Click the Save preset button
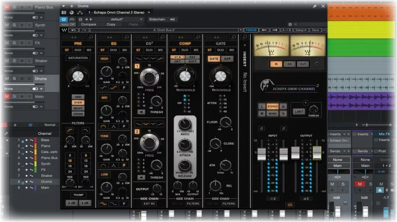The width and height of the screenshot is (397, 222). tap(315, 30)
